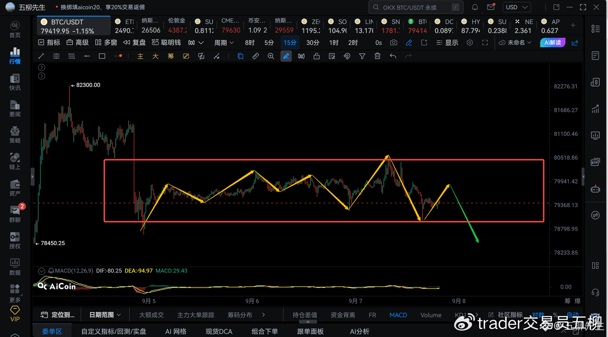Select the trend line drawing tool
This screenshot has height=337, width=608.
(x=41, y=56)
